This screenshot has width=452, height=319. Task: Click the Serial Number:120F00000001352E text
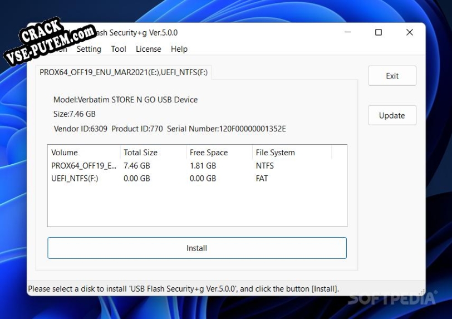click(x=227, y=129)
